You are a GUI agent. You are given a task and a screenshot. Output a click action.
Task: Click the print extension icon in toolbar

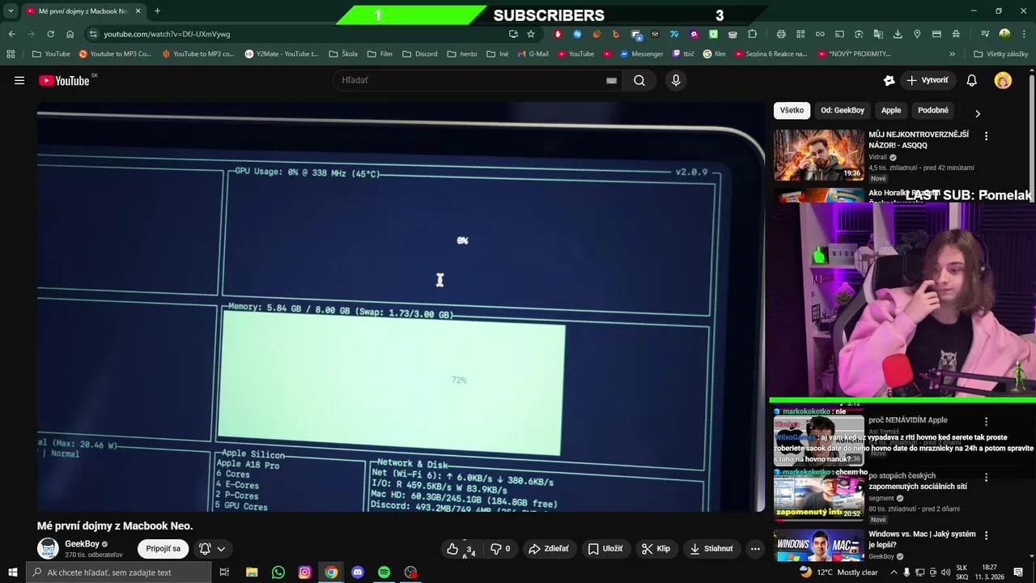[x=781, y=34]
